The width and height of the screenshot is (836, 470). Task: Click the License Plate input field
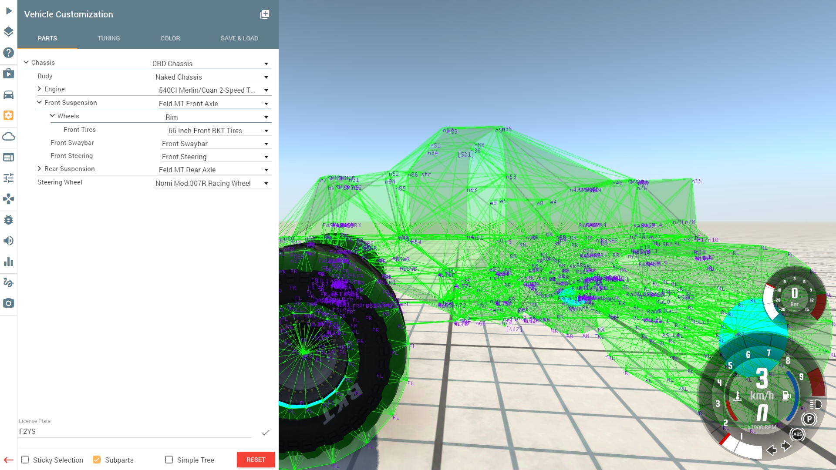tap(135, 431)
